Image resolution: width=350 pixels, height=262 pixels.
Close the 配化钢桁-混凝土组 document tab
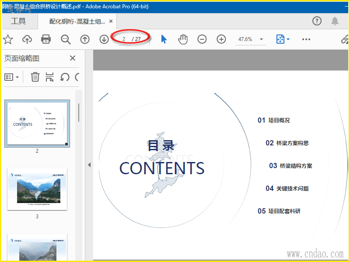pyautogui.click(x=111, y=21)
